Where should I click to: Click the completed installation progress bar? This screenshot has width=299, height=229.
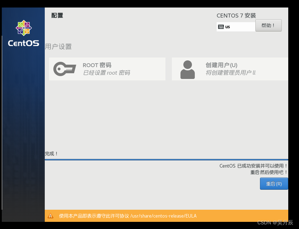pos(167,160)
